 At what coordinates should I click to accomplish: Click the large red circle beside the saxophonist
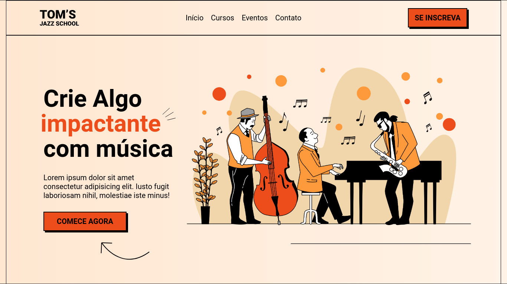click(449, 125)
